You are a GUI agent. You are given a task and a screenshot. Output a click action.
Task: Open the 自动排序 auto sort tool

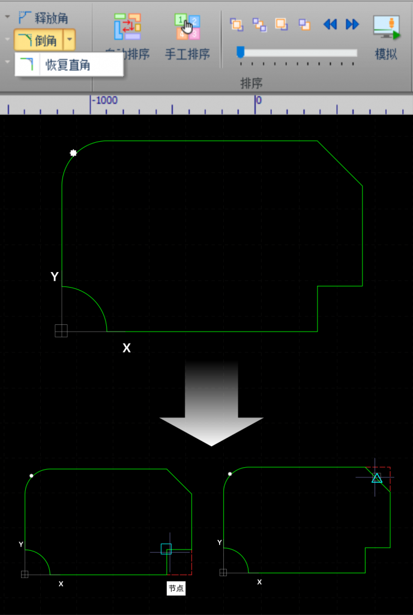click(127, 37)
